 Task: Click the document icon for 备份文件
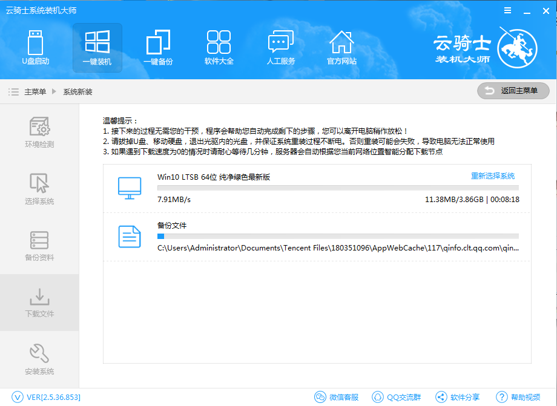pos(130,237)
